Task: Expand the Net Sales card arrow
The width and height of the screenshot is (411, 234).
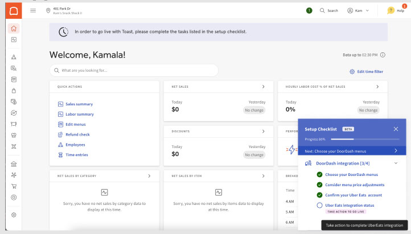Action: 263,87
